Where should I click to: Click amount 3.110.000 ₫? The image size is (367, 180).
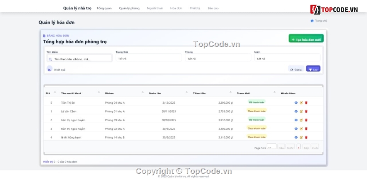coord(225,137)
